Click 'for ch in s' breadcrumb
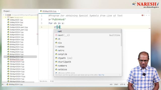Screen dimensions: 161x90 pos(43,81)
